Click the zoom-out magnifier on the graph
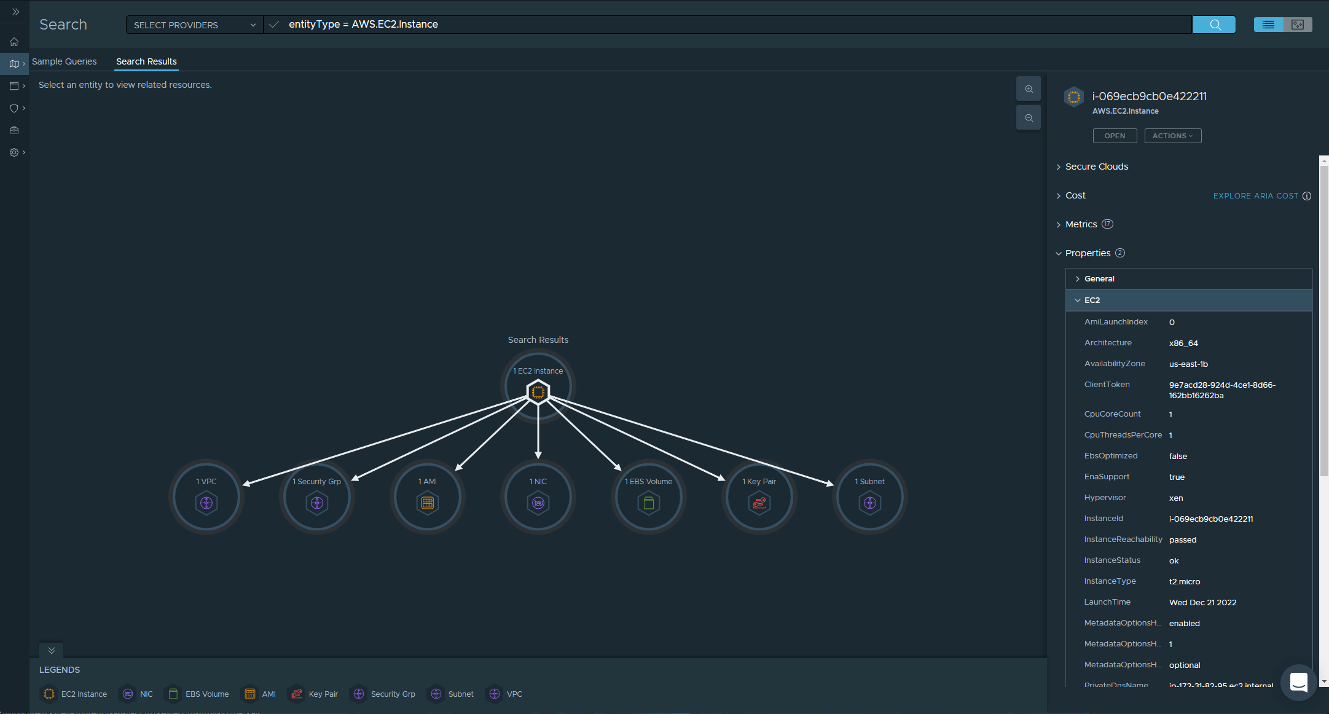Image resolution: width=1329 pixels, height=714 pixels. point(1028,117)
